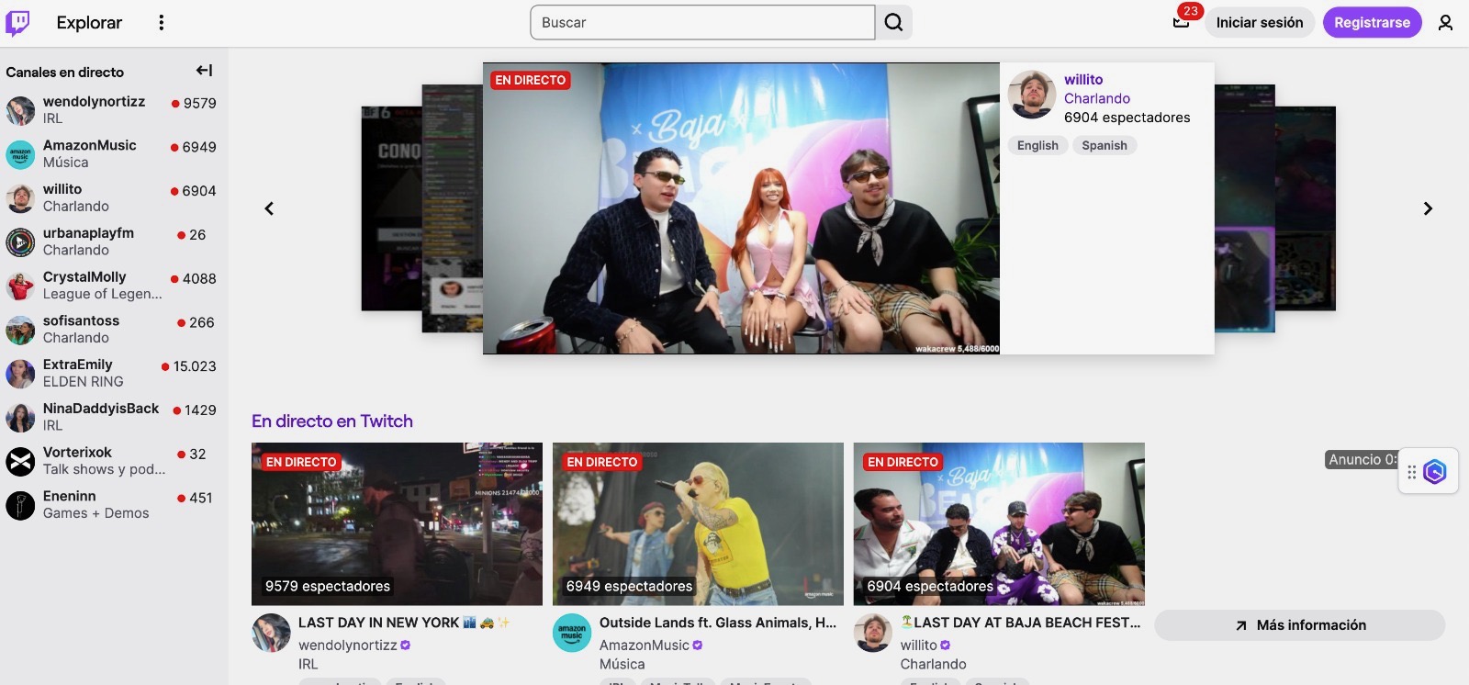Open Outside Lands ft. Glass Animals title

718,623
